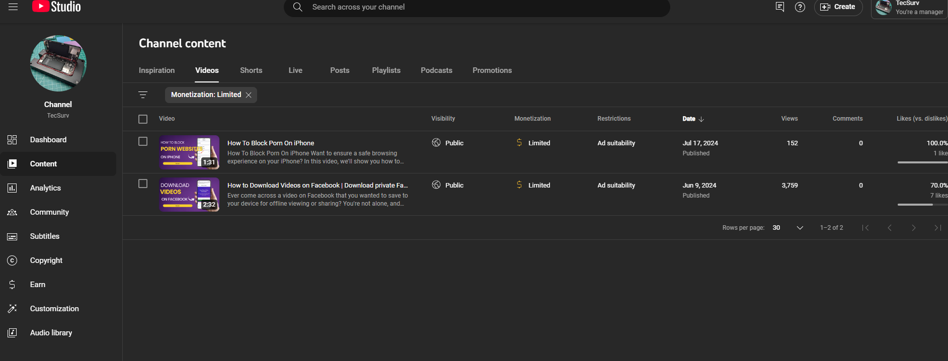Click Limited dollar icon for iPhone video

(x=519, y=143)
